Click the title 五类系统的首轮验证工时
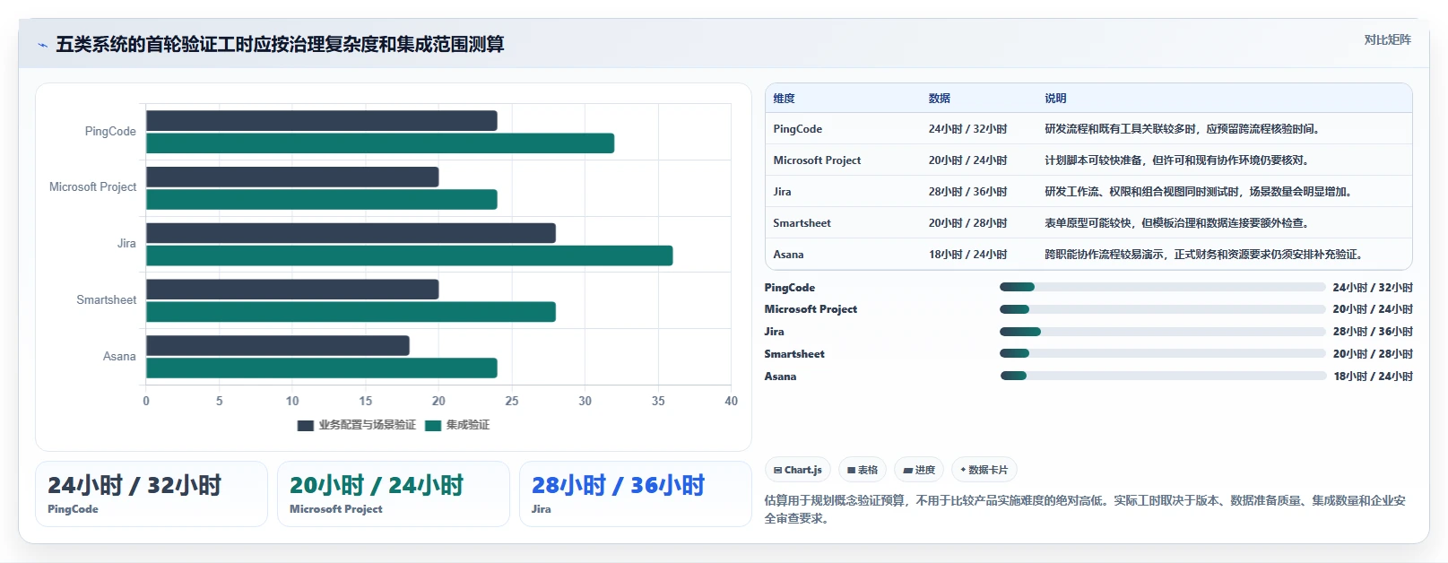Image resolution: width=1448 pixels, height=563 pixels. point(280,44)
